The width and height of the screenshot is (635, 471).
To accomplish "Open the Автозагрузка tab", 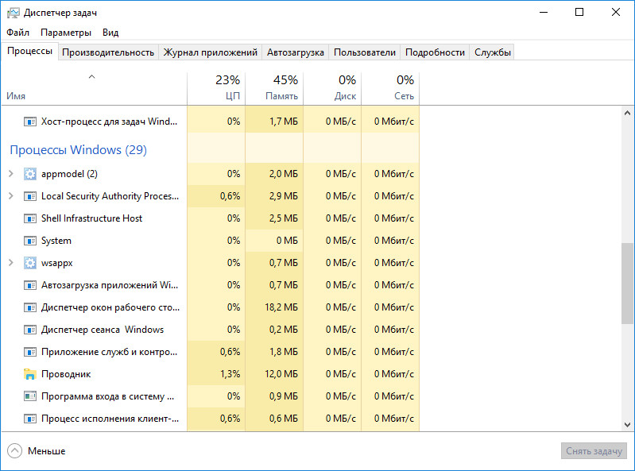I will click(295, 52).
